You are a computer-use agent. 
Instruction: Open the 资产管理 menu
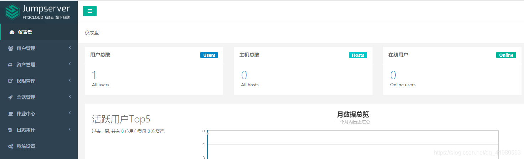click(39, 65)
